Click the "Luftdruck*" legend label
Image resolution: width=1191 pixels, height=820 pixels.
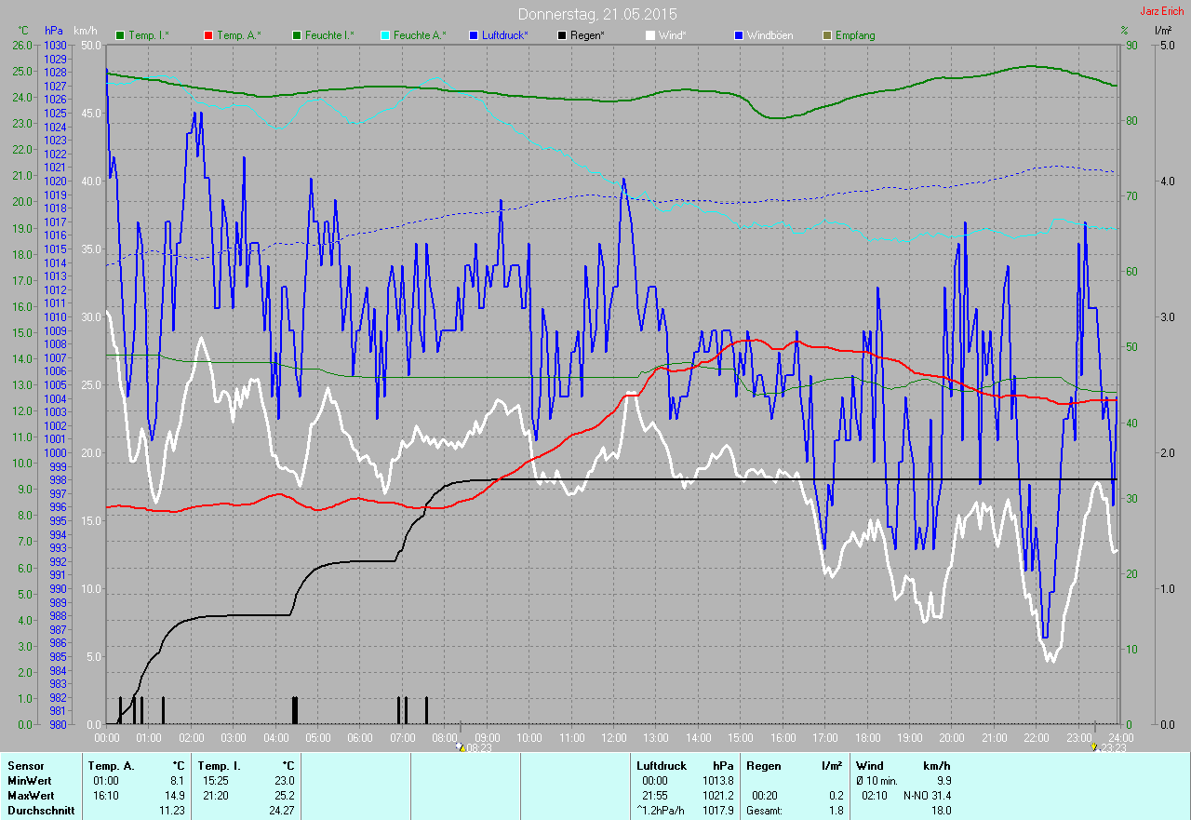(505, 35)
